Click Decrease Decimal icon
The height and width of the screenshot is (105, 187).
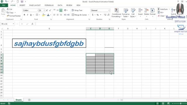[108, 15]
